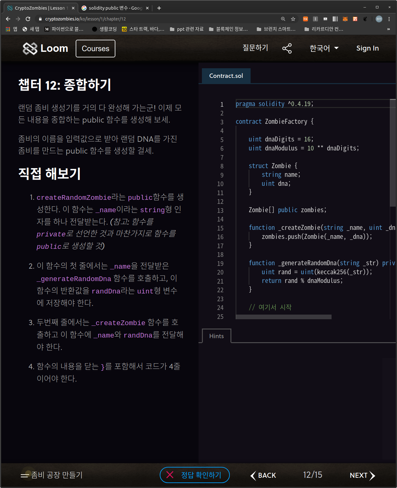Click the function _generateRandomDna line

[322, 263]
